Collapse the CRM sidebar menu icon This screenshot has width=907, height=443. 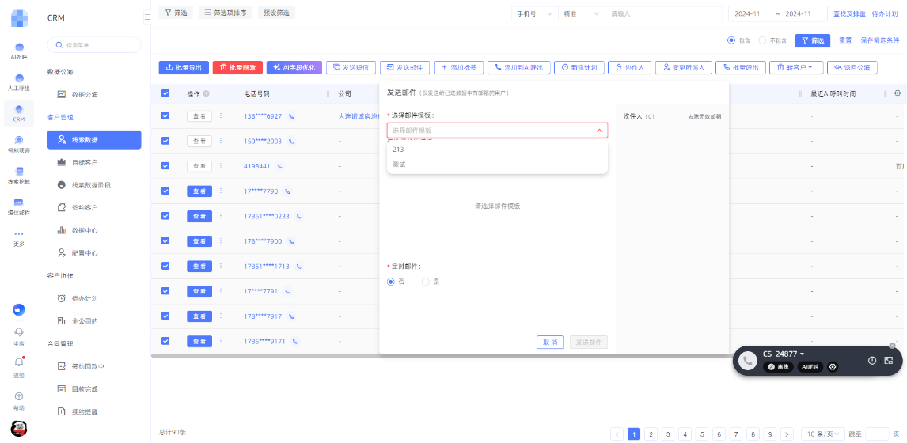[x=146, y=17]
